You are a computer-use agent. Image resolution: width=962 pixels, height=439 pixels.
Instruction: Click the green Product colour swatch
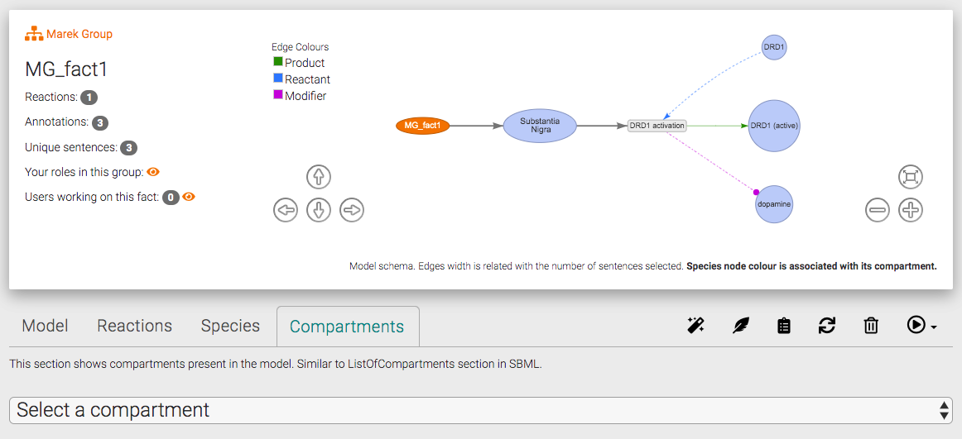pos(278,62)
